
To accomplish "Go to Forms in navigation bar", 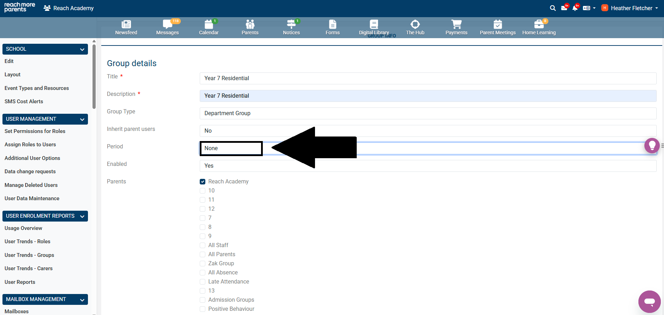I will [x=333, y=27].
